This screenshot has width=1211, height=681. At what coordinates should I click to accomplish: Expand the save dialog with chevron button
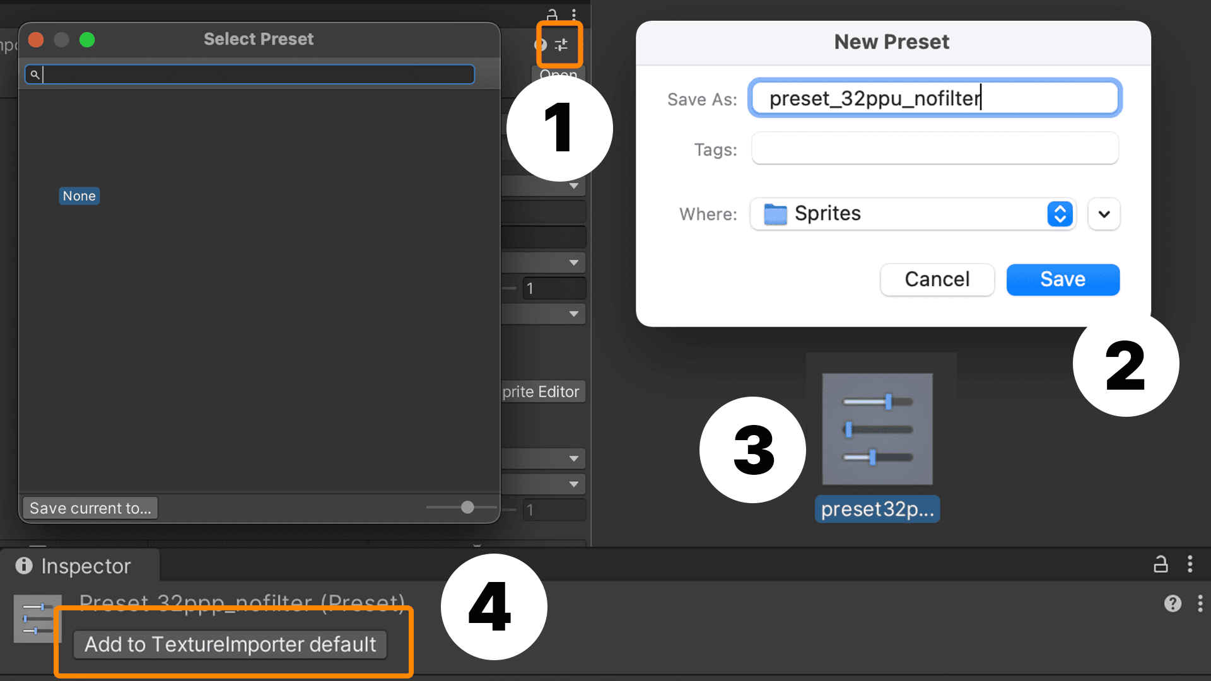point(1104,214)
